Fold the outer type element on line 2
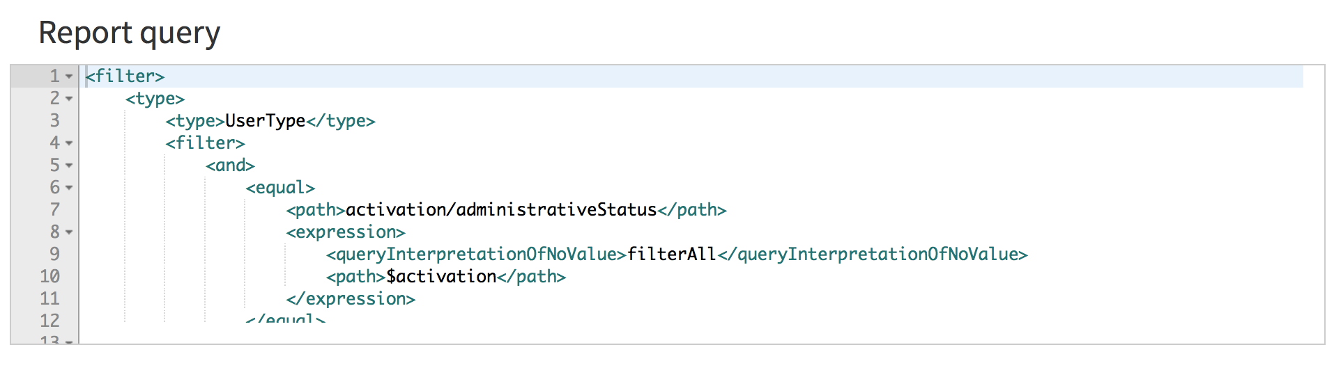This screenshot has height=370, width=1334. tap(69, 99)
